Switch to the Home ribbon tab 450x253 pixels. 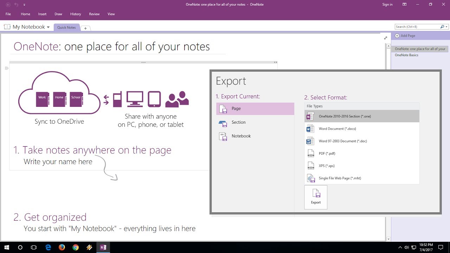click(25, 14)
